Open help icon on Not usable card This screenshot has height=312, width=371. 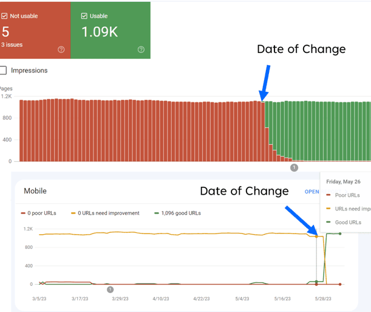click(x=61, y=49)
